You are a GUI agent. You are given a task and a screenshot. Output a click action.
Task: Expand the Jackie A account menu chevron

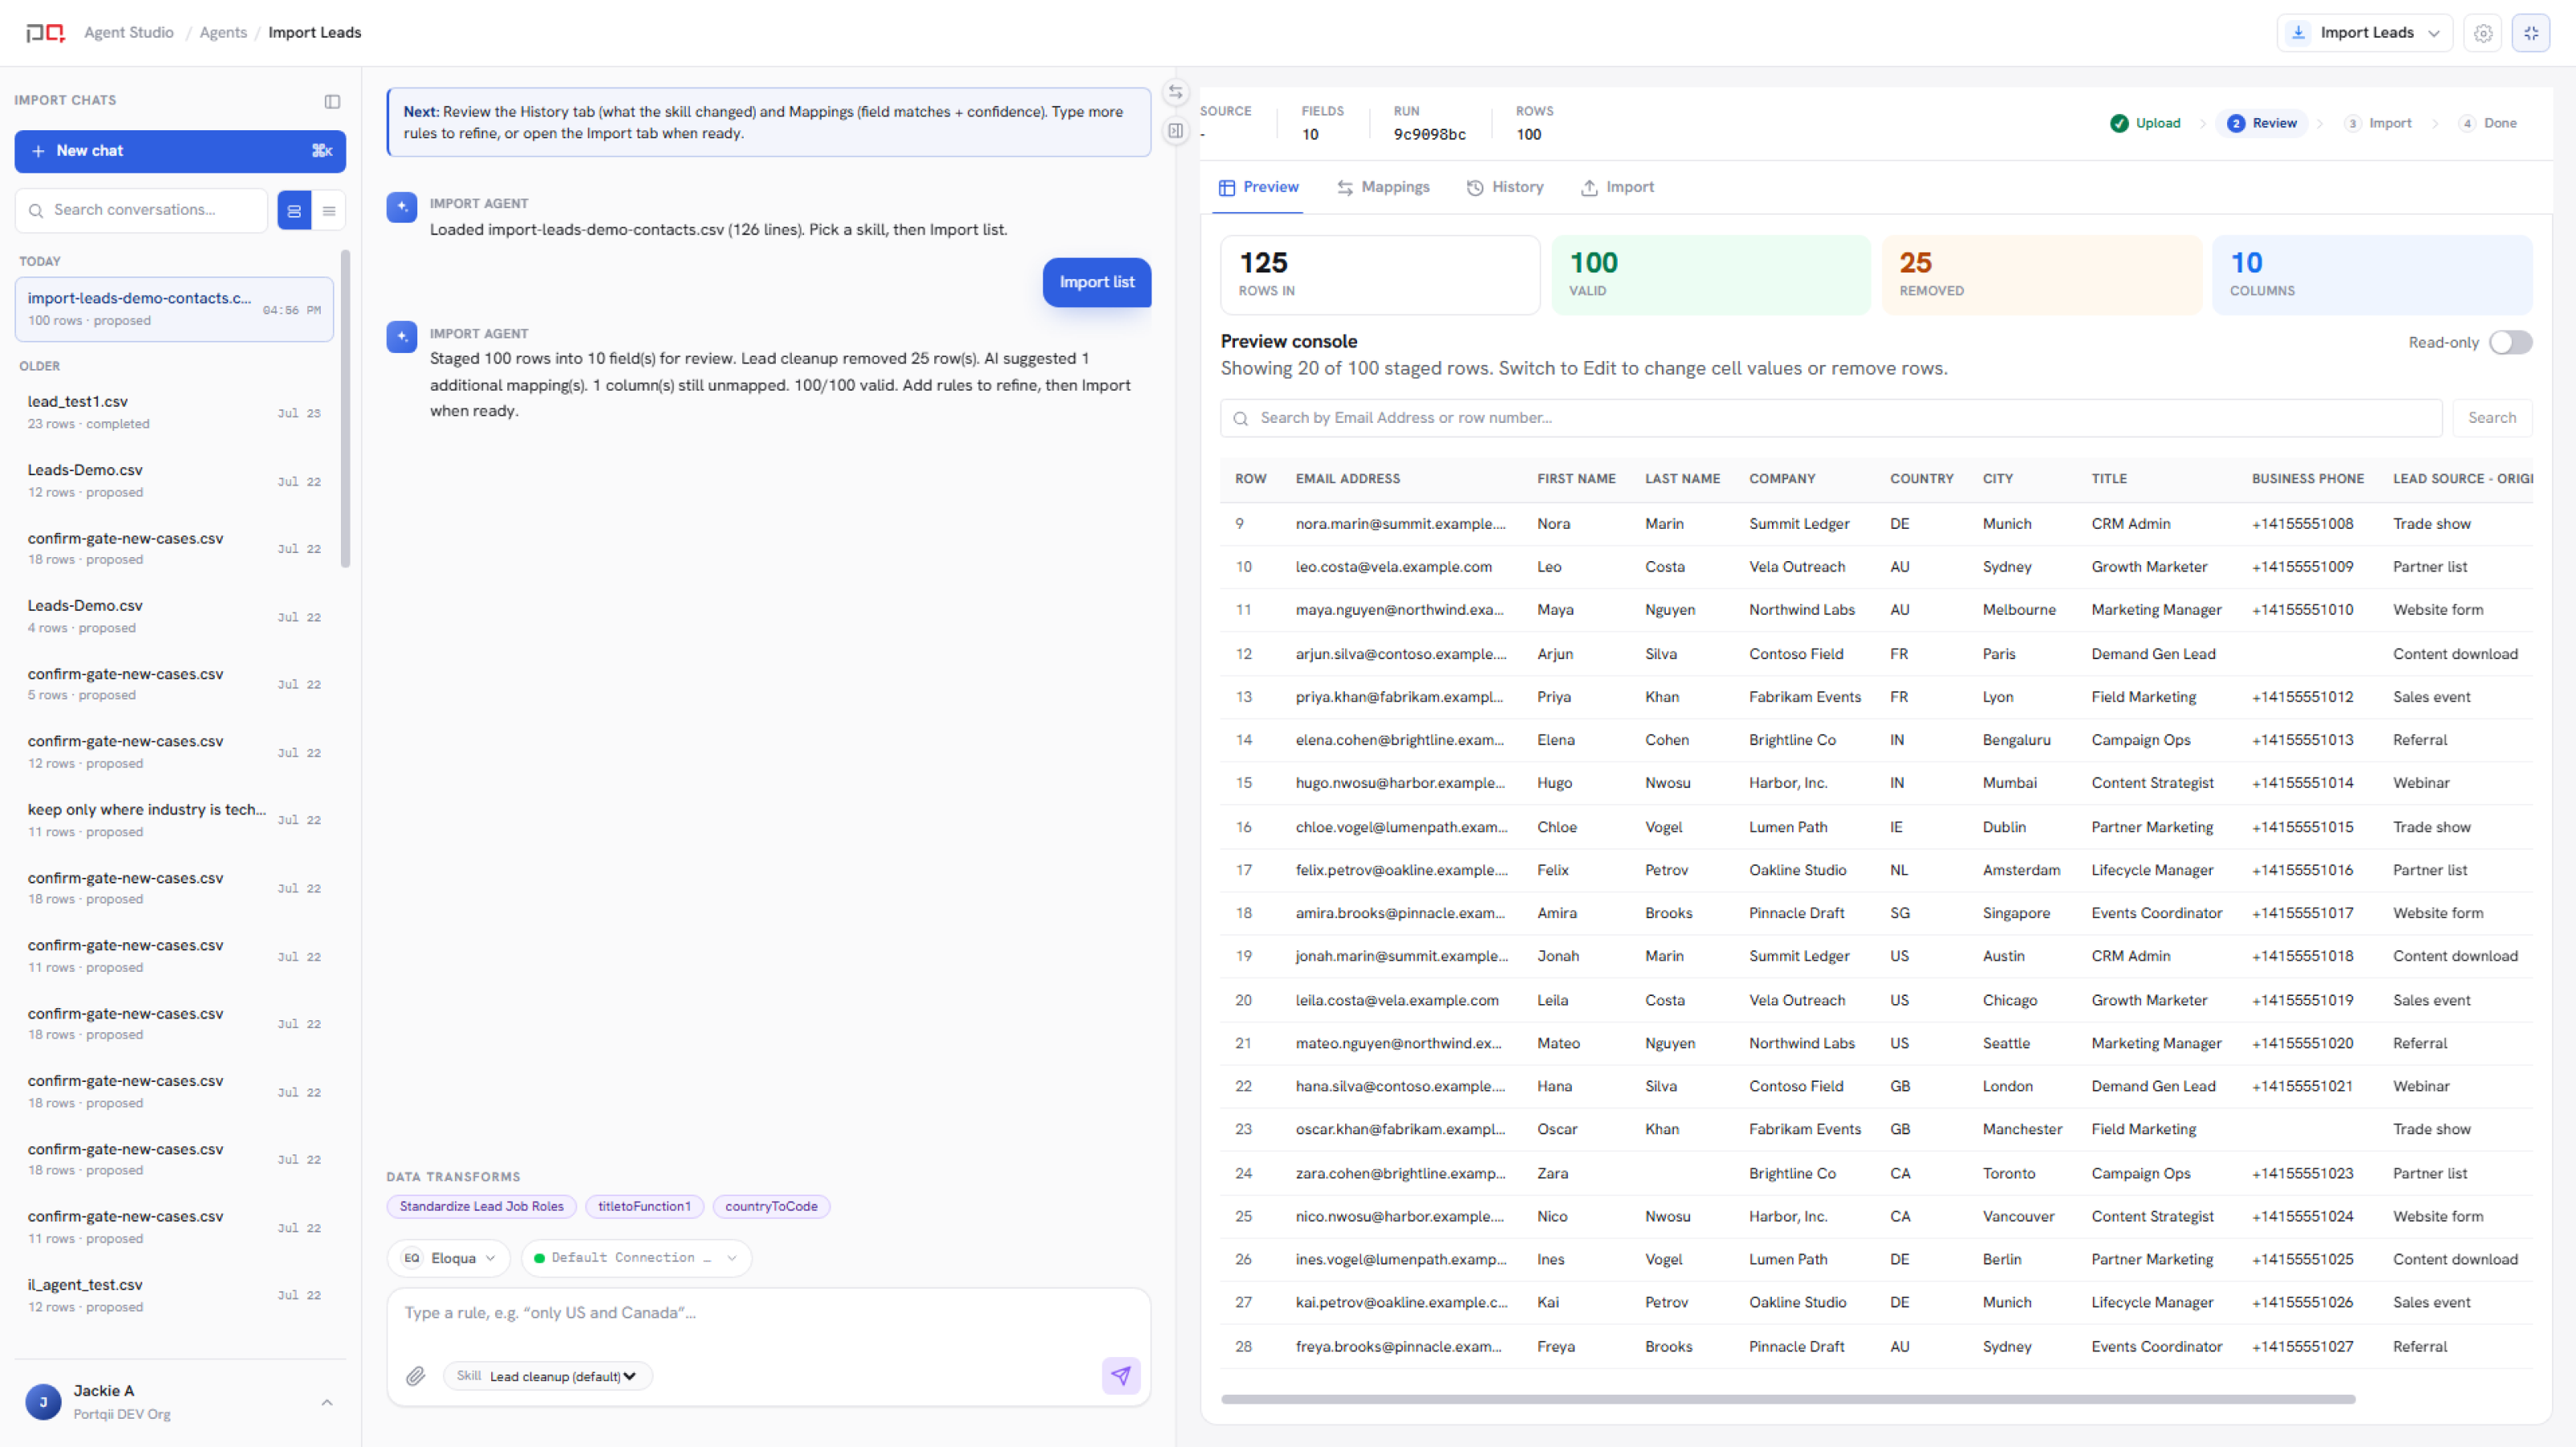[x=327, y=1402]
